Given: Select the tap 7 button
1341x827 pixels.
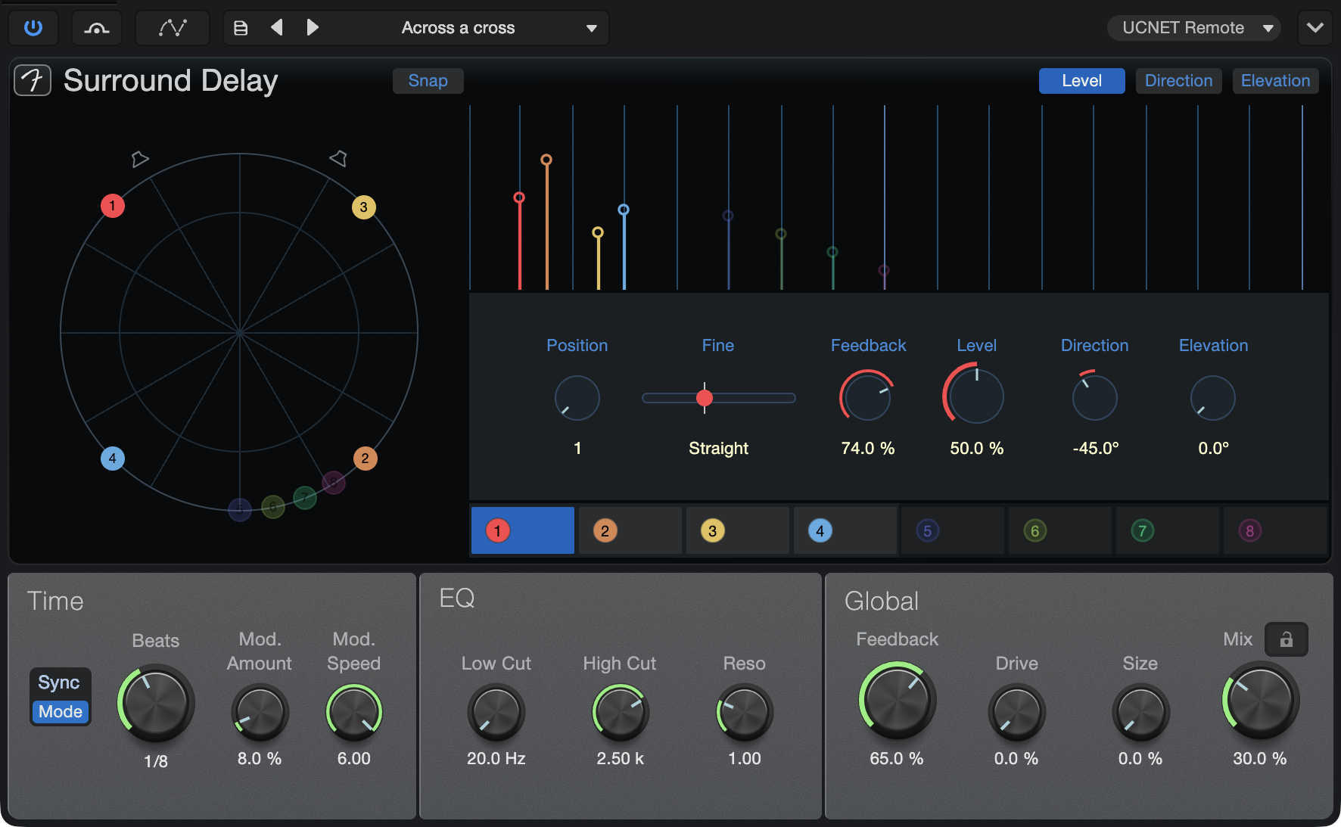Looking at the screenshot, I should click(1168, 530).
